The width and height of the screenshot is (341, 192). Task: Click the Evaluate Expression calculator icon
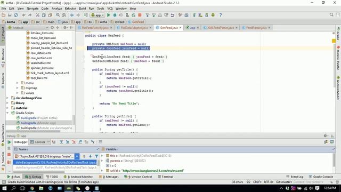(101, 142)
